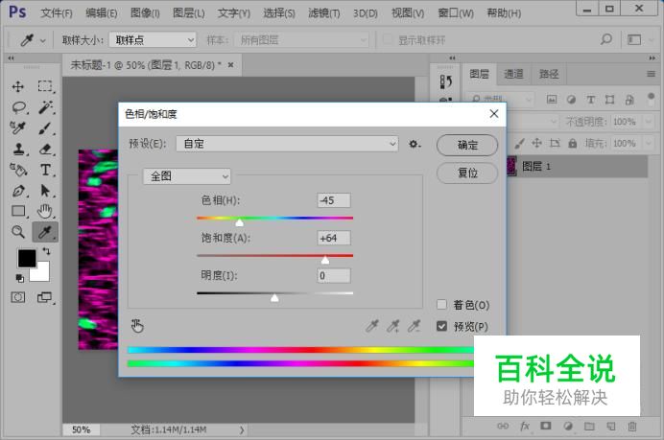Swap foreground and background colors
The image size is (664, 440).
point(46,252)
